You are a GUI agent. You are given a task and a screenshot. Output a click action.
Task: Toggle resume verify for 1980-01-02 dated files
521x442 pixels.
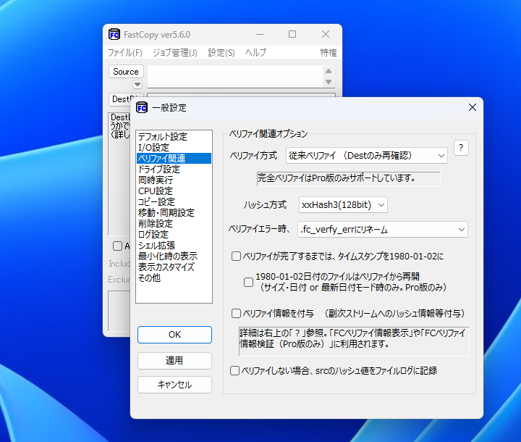[248, 283]
